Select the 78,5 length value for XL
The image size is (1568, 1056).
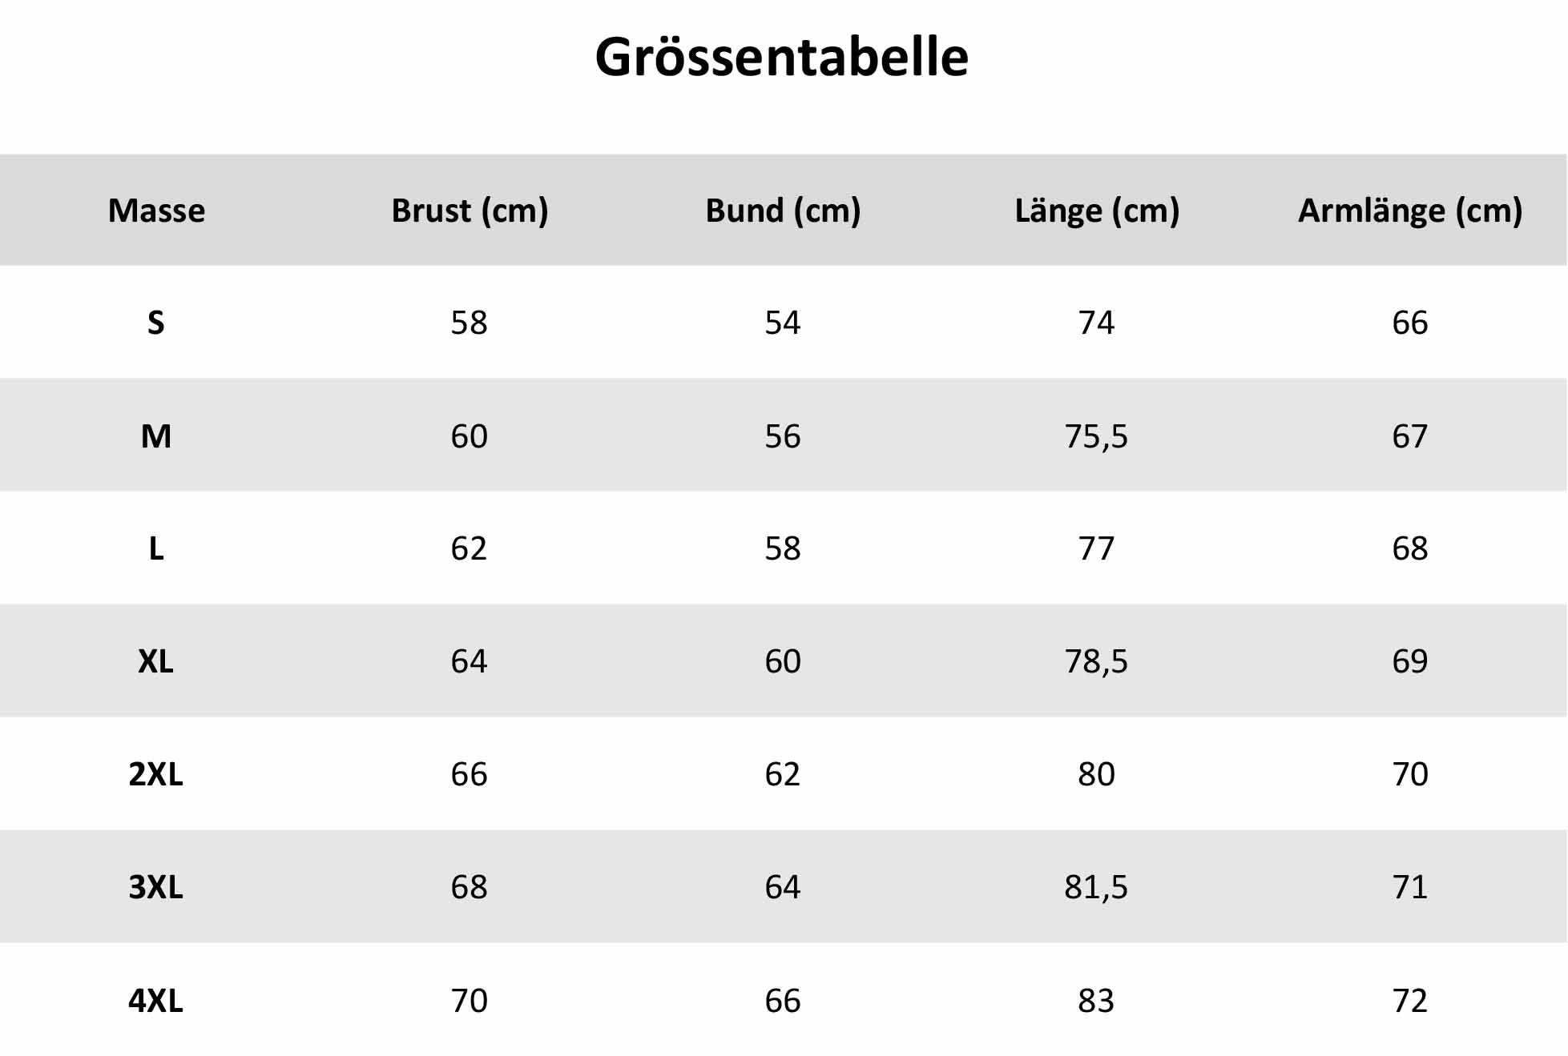1096,661
